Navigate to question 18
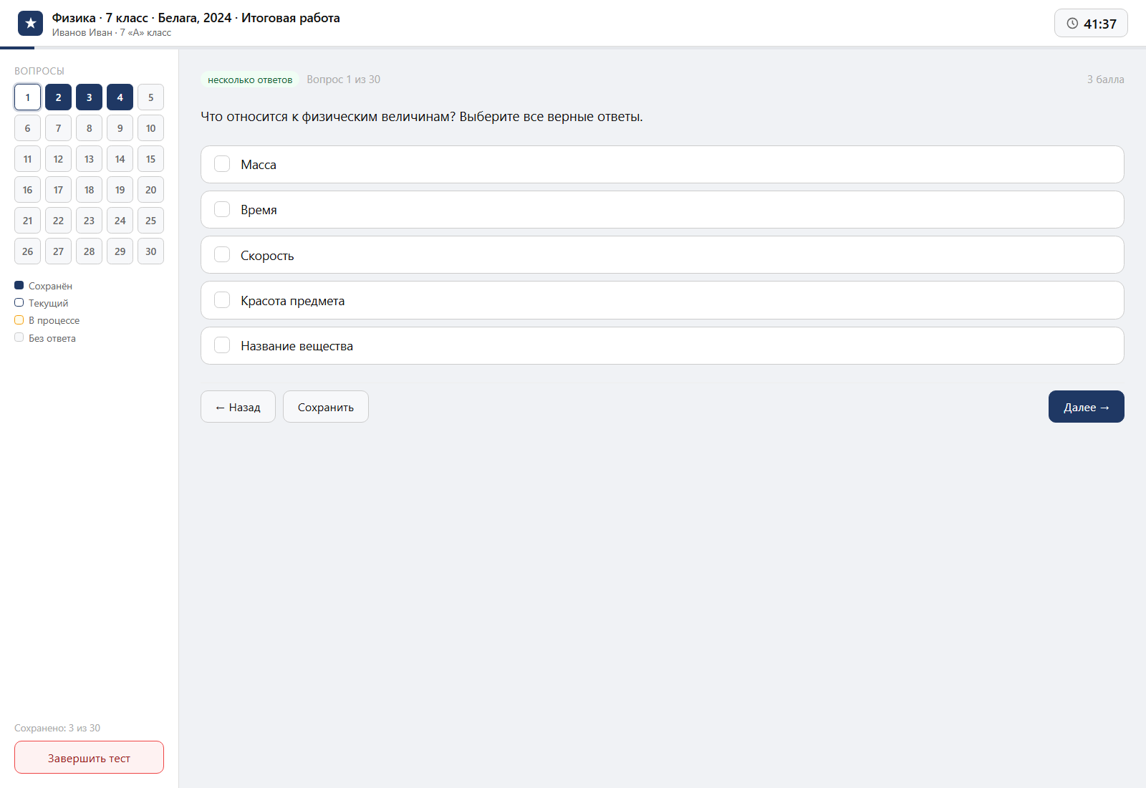This screenshot has height=788, width=1146. coord(89,190)
